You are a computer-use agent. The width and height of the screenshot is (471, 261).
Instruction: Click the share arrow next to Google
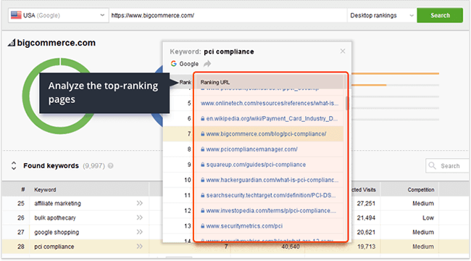pos(207,64)
